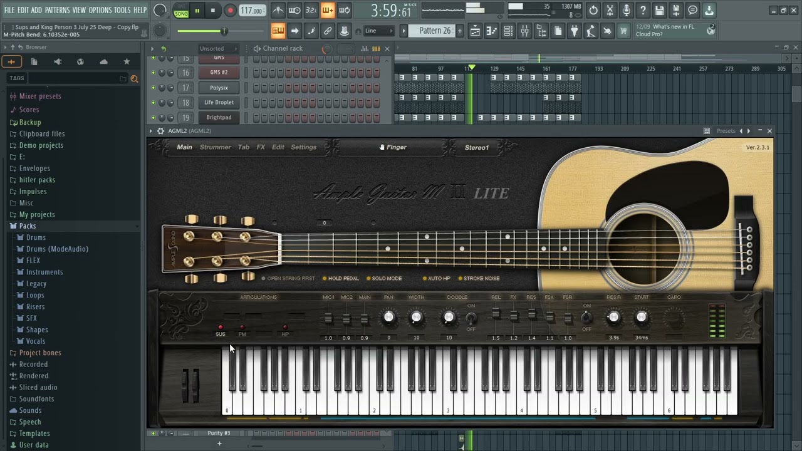Save the project with the floppy icon
Image resolution: width=802 pixels, height=451 pixels.
660,11
